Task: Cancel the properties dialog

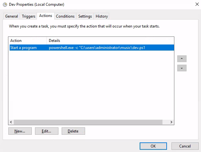Action: click(185, 146)
